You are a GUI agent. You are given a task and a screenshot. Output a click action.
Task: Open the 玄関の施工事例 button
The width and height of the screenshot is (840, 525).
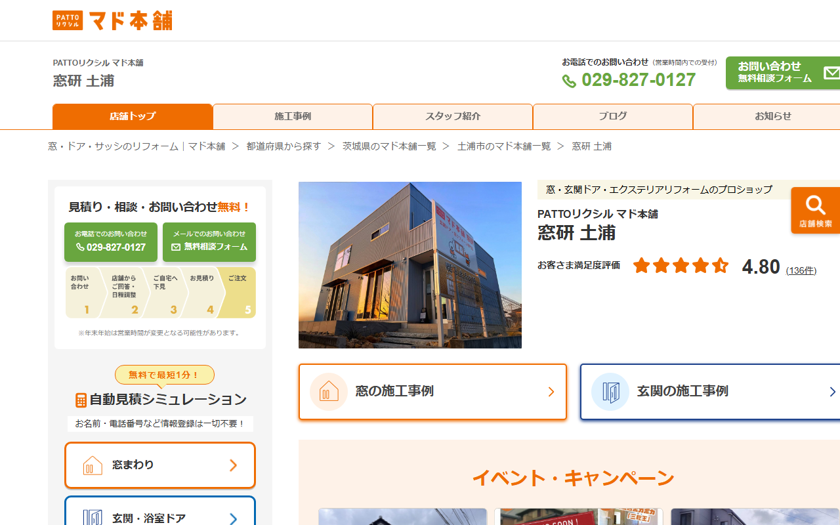(x=710, y=392)
